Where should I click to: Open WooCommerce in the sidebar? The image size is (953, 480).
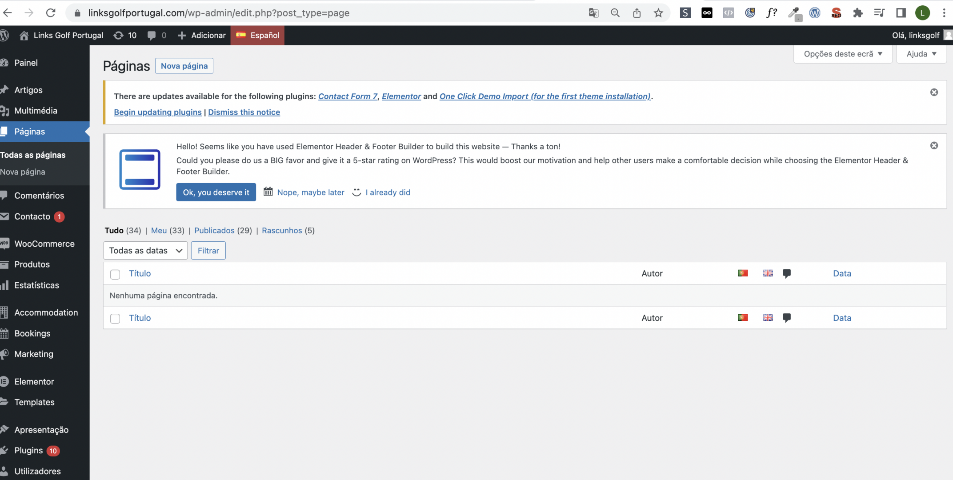tap(44, 244)
